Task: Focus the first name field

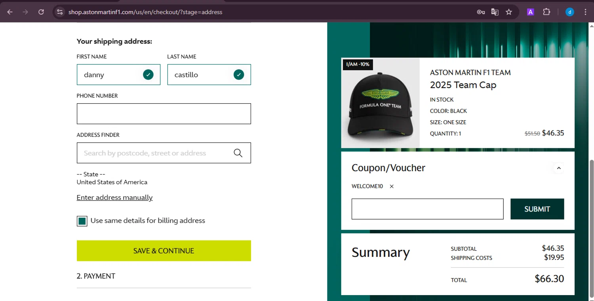Action: pyautogui.click(x=118, y=74)
